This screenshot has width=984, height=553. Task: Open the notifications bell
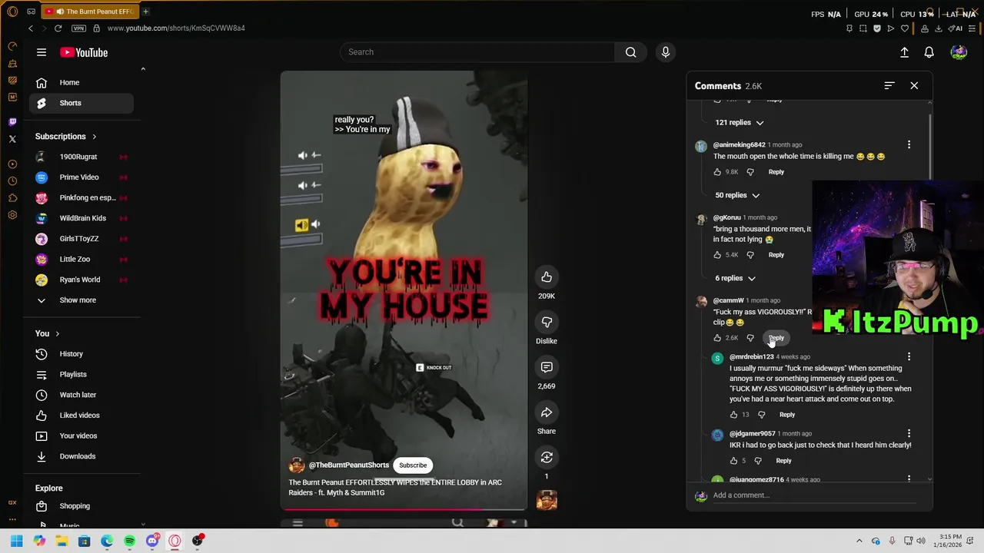pyautogui.click(x=929, y=52)
